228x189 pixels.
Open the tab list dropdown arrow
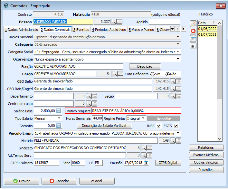pos(172,29)
